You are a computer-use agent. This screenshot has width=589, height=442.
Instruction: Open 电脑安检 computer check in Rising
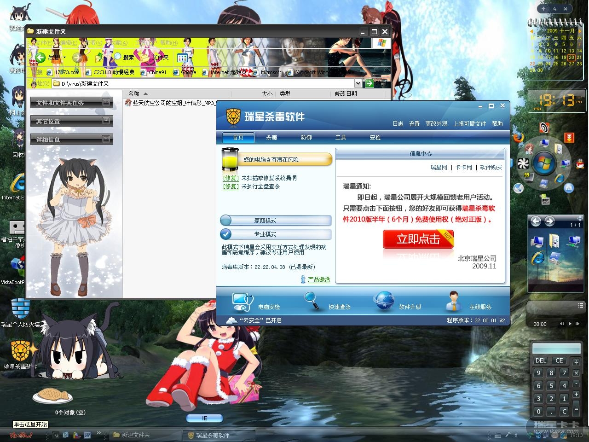click(x=256, y=302)
